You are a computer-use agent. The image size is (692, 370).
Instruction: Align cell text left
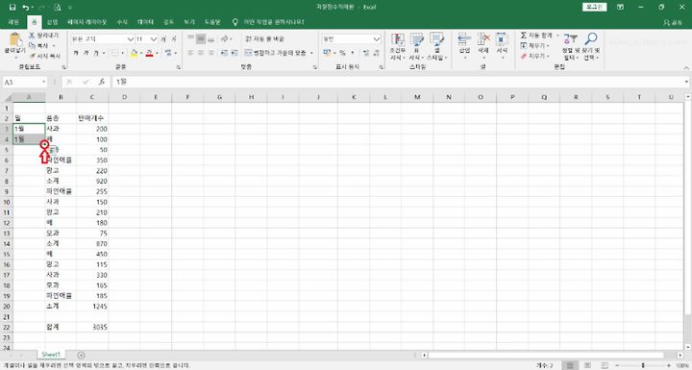190,53
